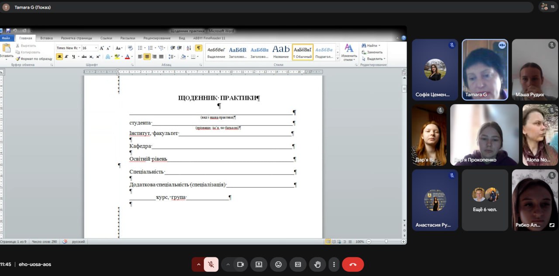Open the Ещё 6 чел. participants tile
The height and width of the screenshot is (276, 559).
tap(485, 200)
